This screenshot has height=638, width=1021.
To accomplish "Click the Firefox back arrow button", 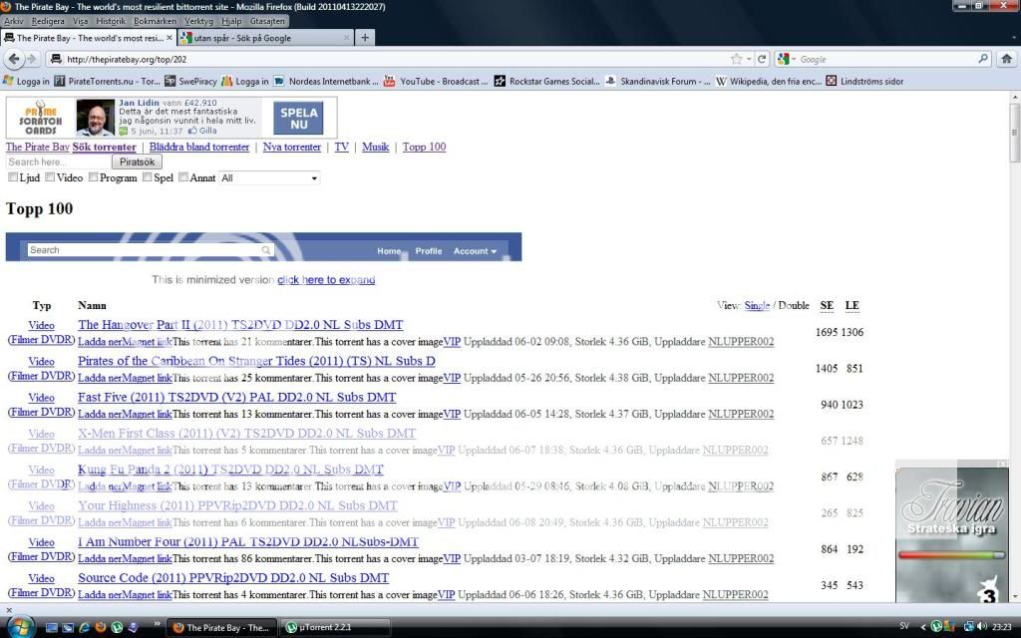I will coord(13,60).
